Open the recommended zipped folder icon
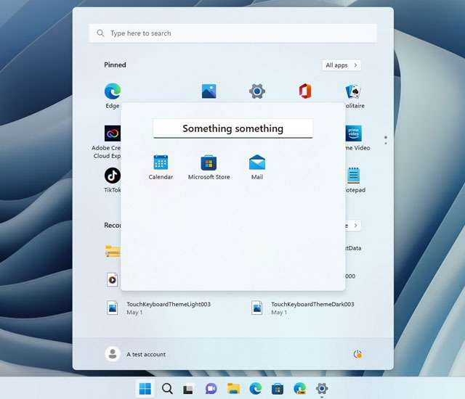Image resolution: width=465 pixels, height=399 pixels. tap(113, 252)
